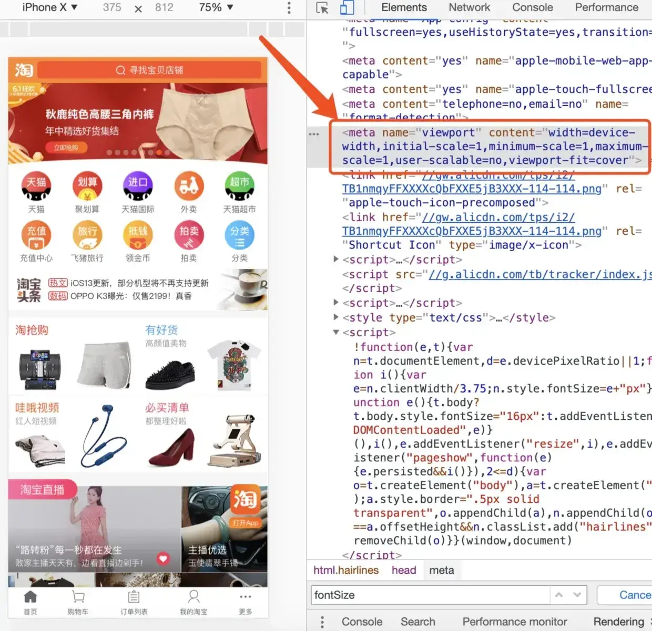
Task: Open the TB1nmqy apple-touch-icon png link
Action: coord(471,182)
